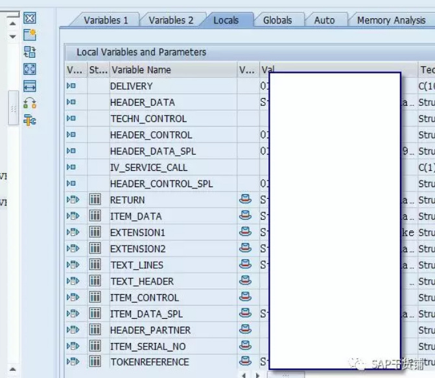
Task: Open the table icon for TEXT_HEADER
Action: pyautogui.click(x=95, y=281)
